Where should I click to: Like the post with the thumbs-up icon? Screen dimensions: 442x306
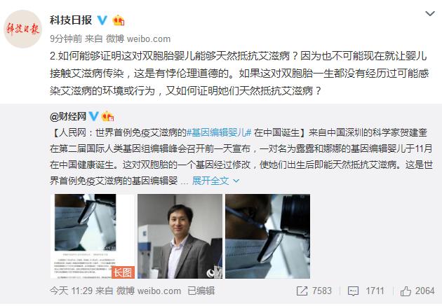tap(406, 291)
